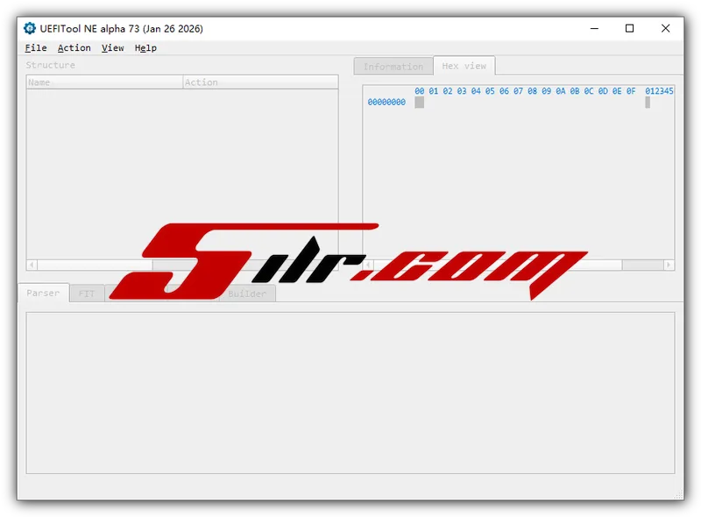Minimize the UEFITool window
Image resolution: width=701 pixels, height=517 pixels.
(593, 29)
